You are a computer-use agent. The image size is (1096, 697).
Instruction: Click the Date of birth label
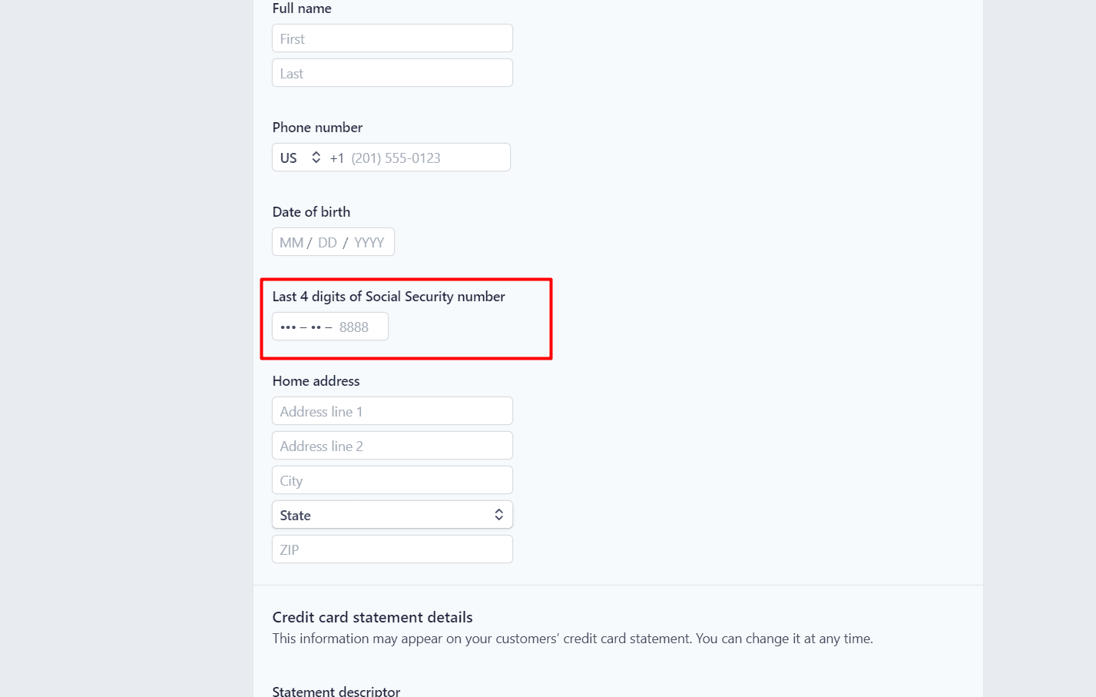pyautogui.click(x=311, y=212)
